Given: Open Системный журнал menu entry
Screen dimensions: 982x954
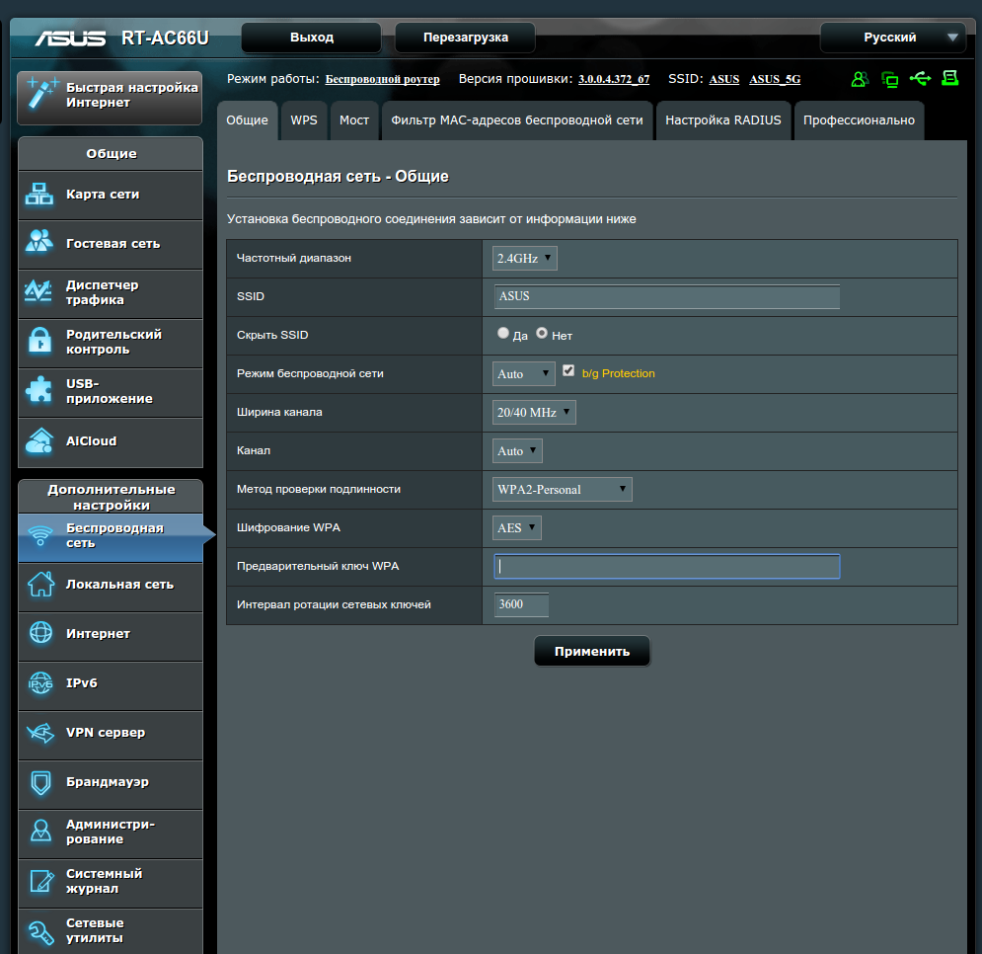Looking at the screenshot, I should (x=111, y=884).
